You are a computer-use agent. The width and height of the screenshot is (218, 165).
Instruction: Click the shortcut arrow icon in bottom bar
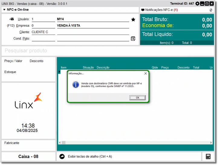[62, 157]
